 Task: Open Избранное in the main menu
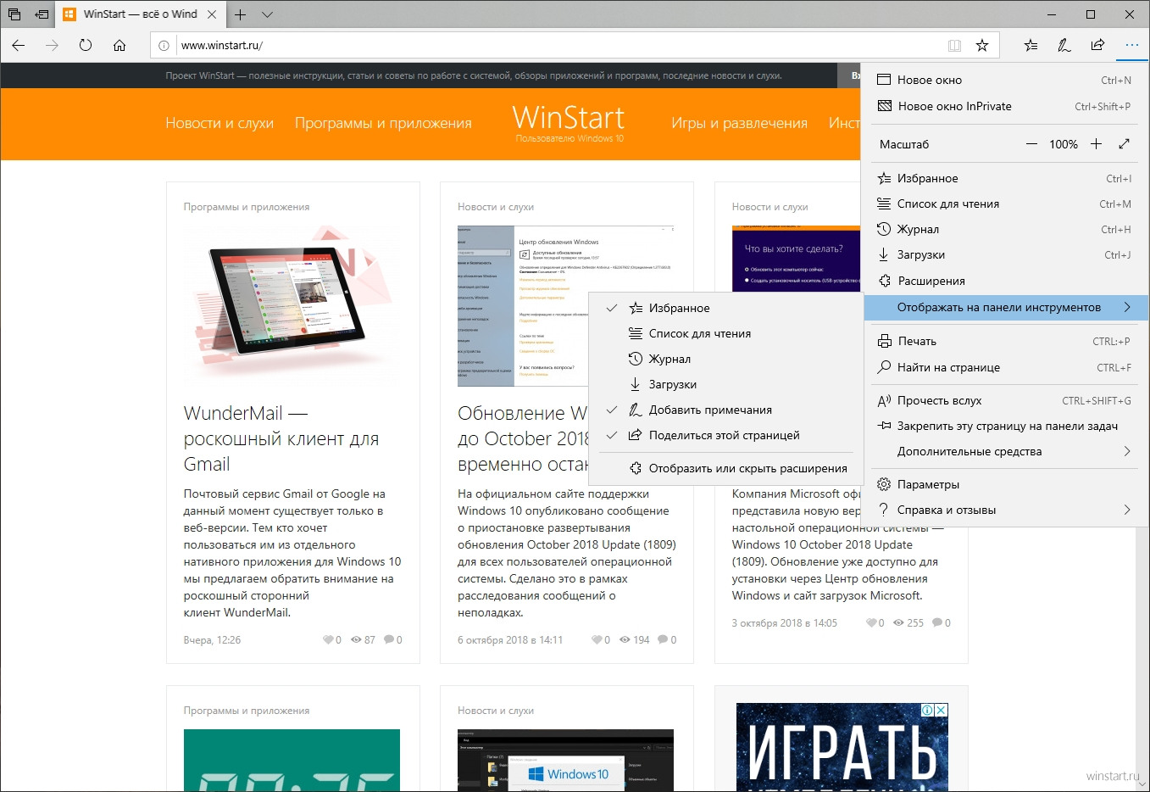pyautogui.click(x=1004, y=178)
